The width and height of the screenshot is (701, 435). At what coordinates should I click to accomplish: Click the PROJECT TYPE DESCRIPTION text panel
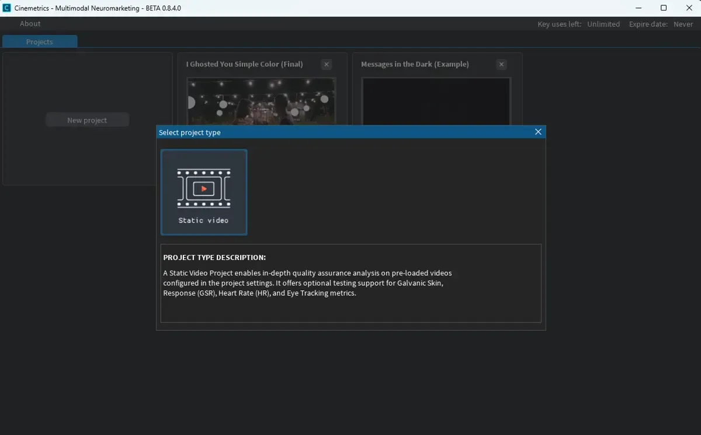tap(350, 283)
